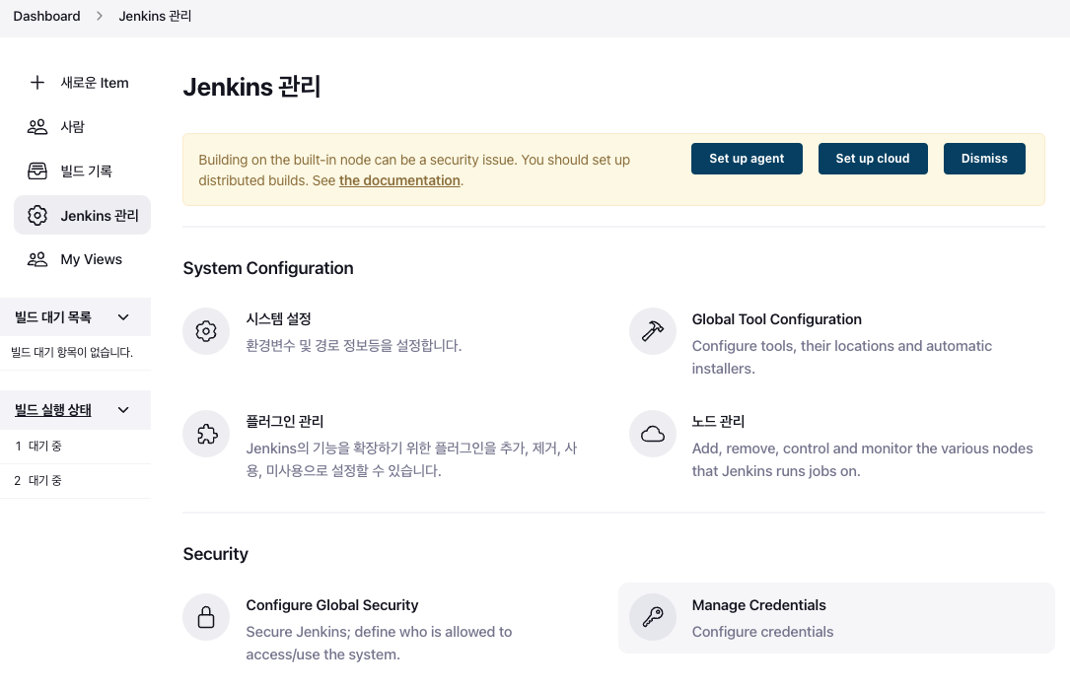
Task: Open 새로운 Item in sidebar
Action: [82, 83]
